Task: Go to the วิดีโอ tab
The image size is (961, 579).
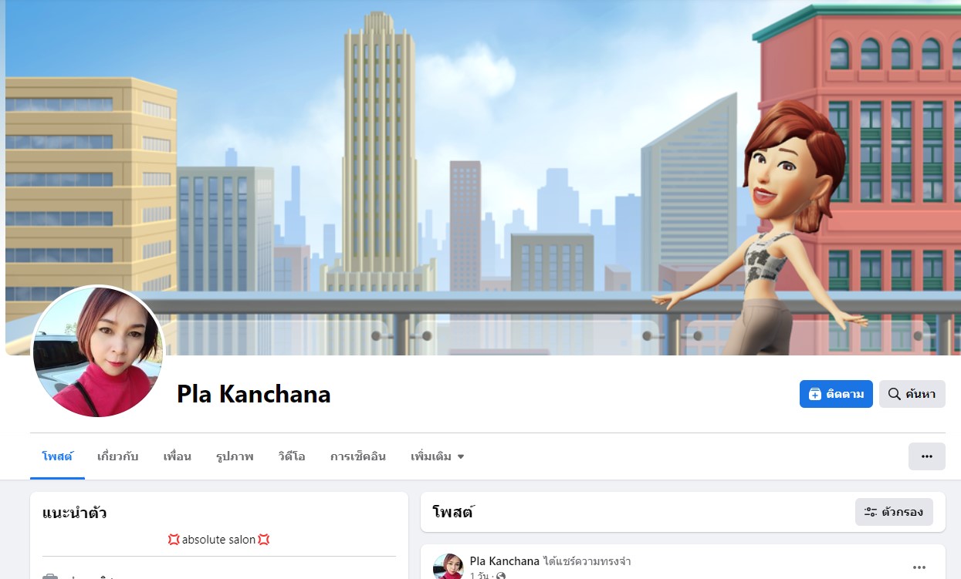Action: click(x=292, y=456)
